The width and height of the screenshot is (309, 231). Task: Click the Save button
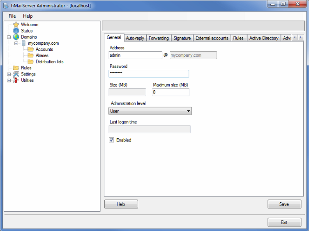click(284, 204)
